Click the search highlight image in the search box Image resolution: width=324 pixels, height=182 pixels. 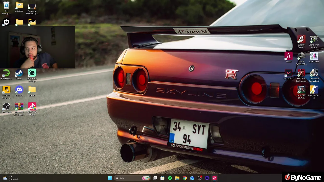(x=146, y=178)
